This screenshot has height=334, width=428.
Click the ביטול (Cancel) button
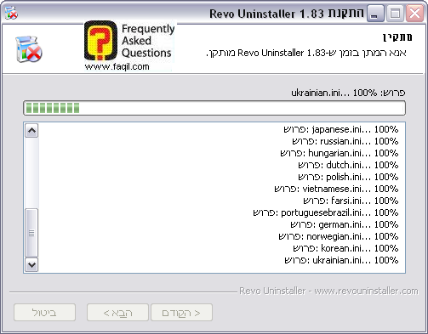click(44, 313)
